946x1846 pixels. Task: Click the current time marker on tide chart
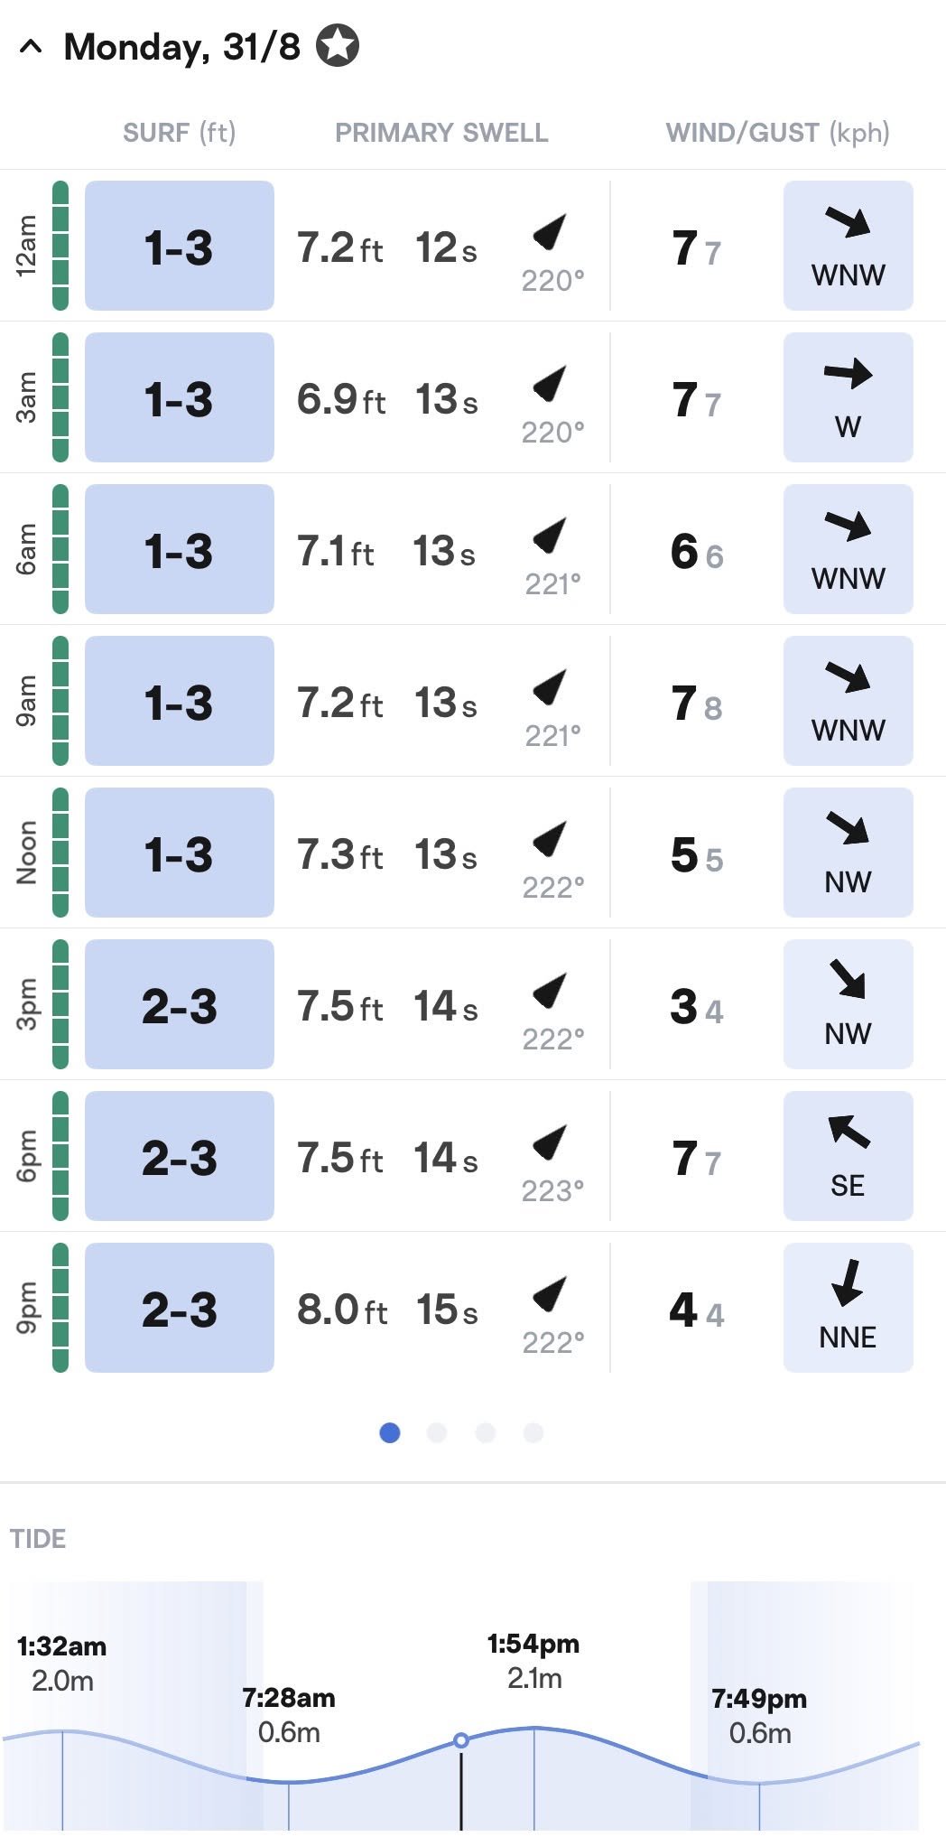pyautogui.click(x=461, y=1740)
